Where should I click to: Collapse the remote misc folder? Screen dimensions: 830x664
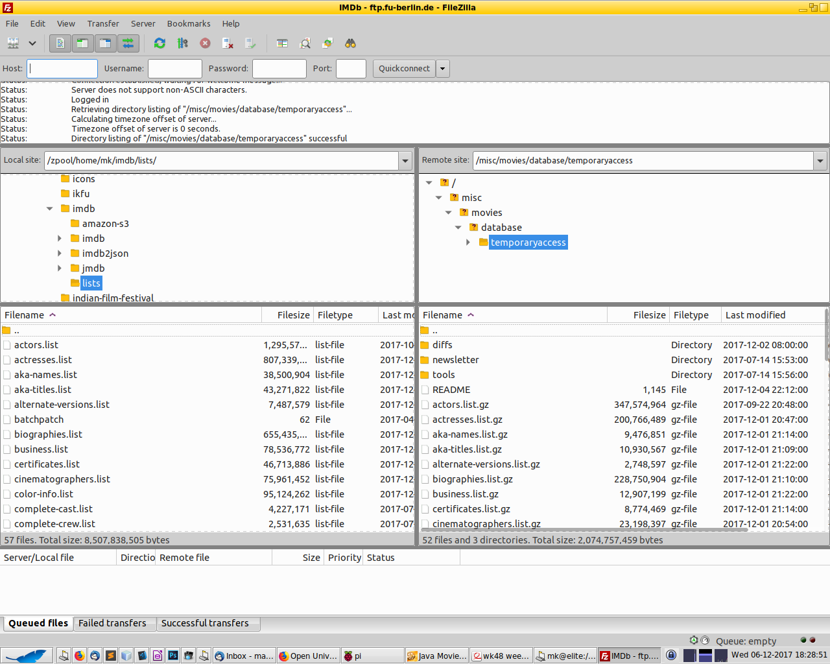(439, 198)
